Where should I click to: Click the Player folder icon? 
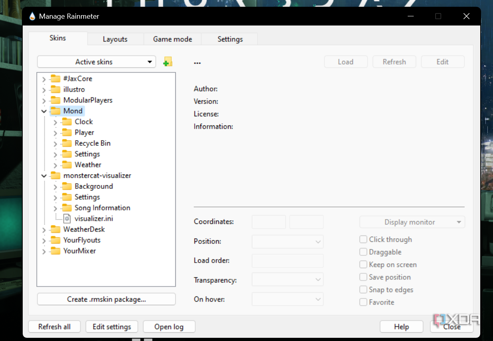tap(67, 132)
